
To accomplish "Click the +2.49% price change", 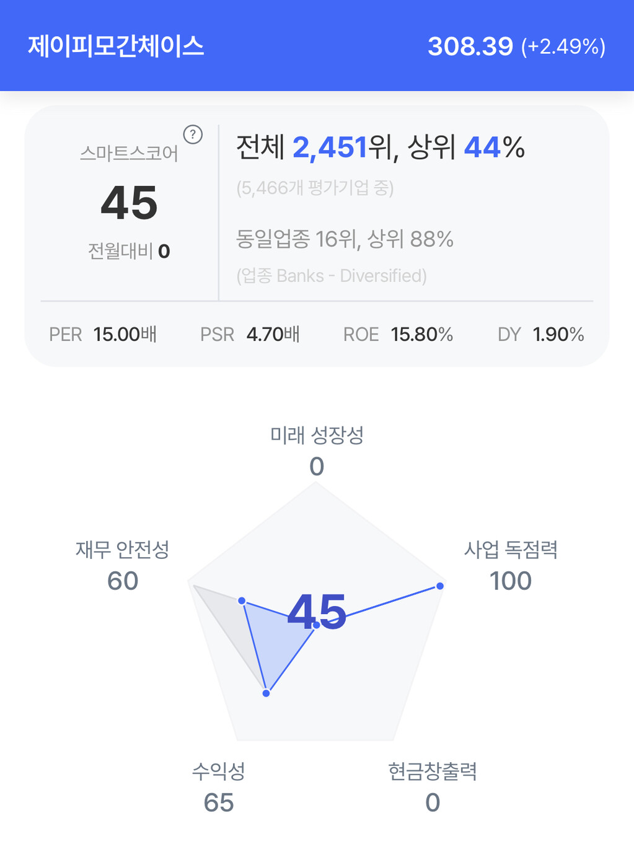I will [563, 47].
